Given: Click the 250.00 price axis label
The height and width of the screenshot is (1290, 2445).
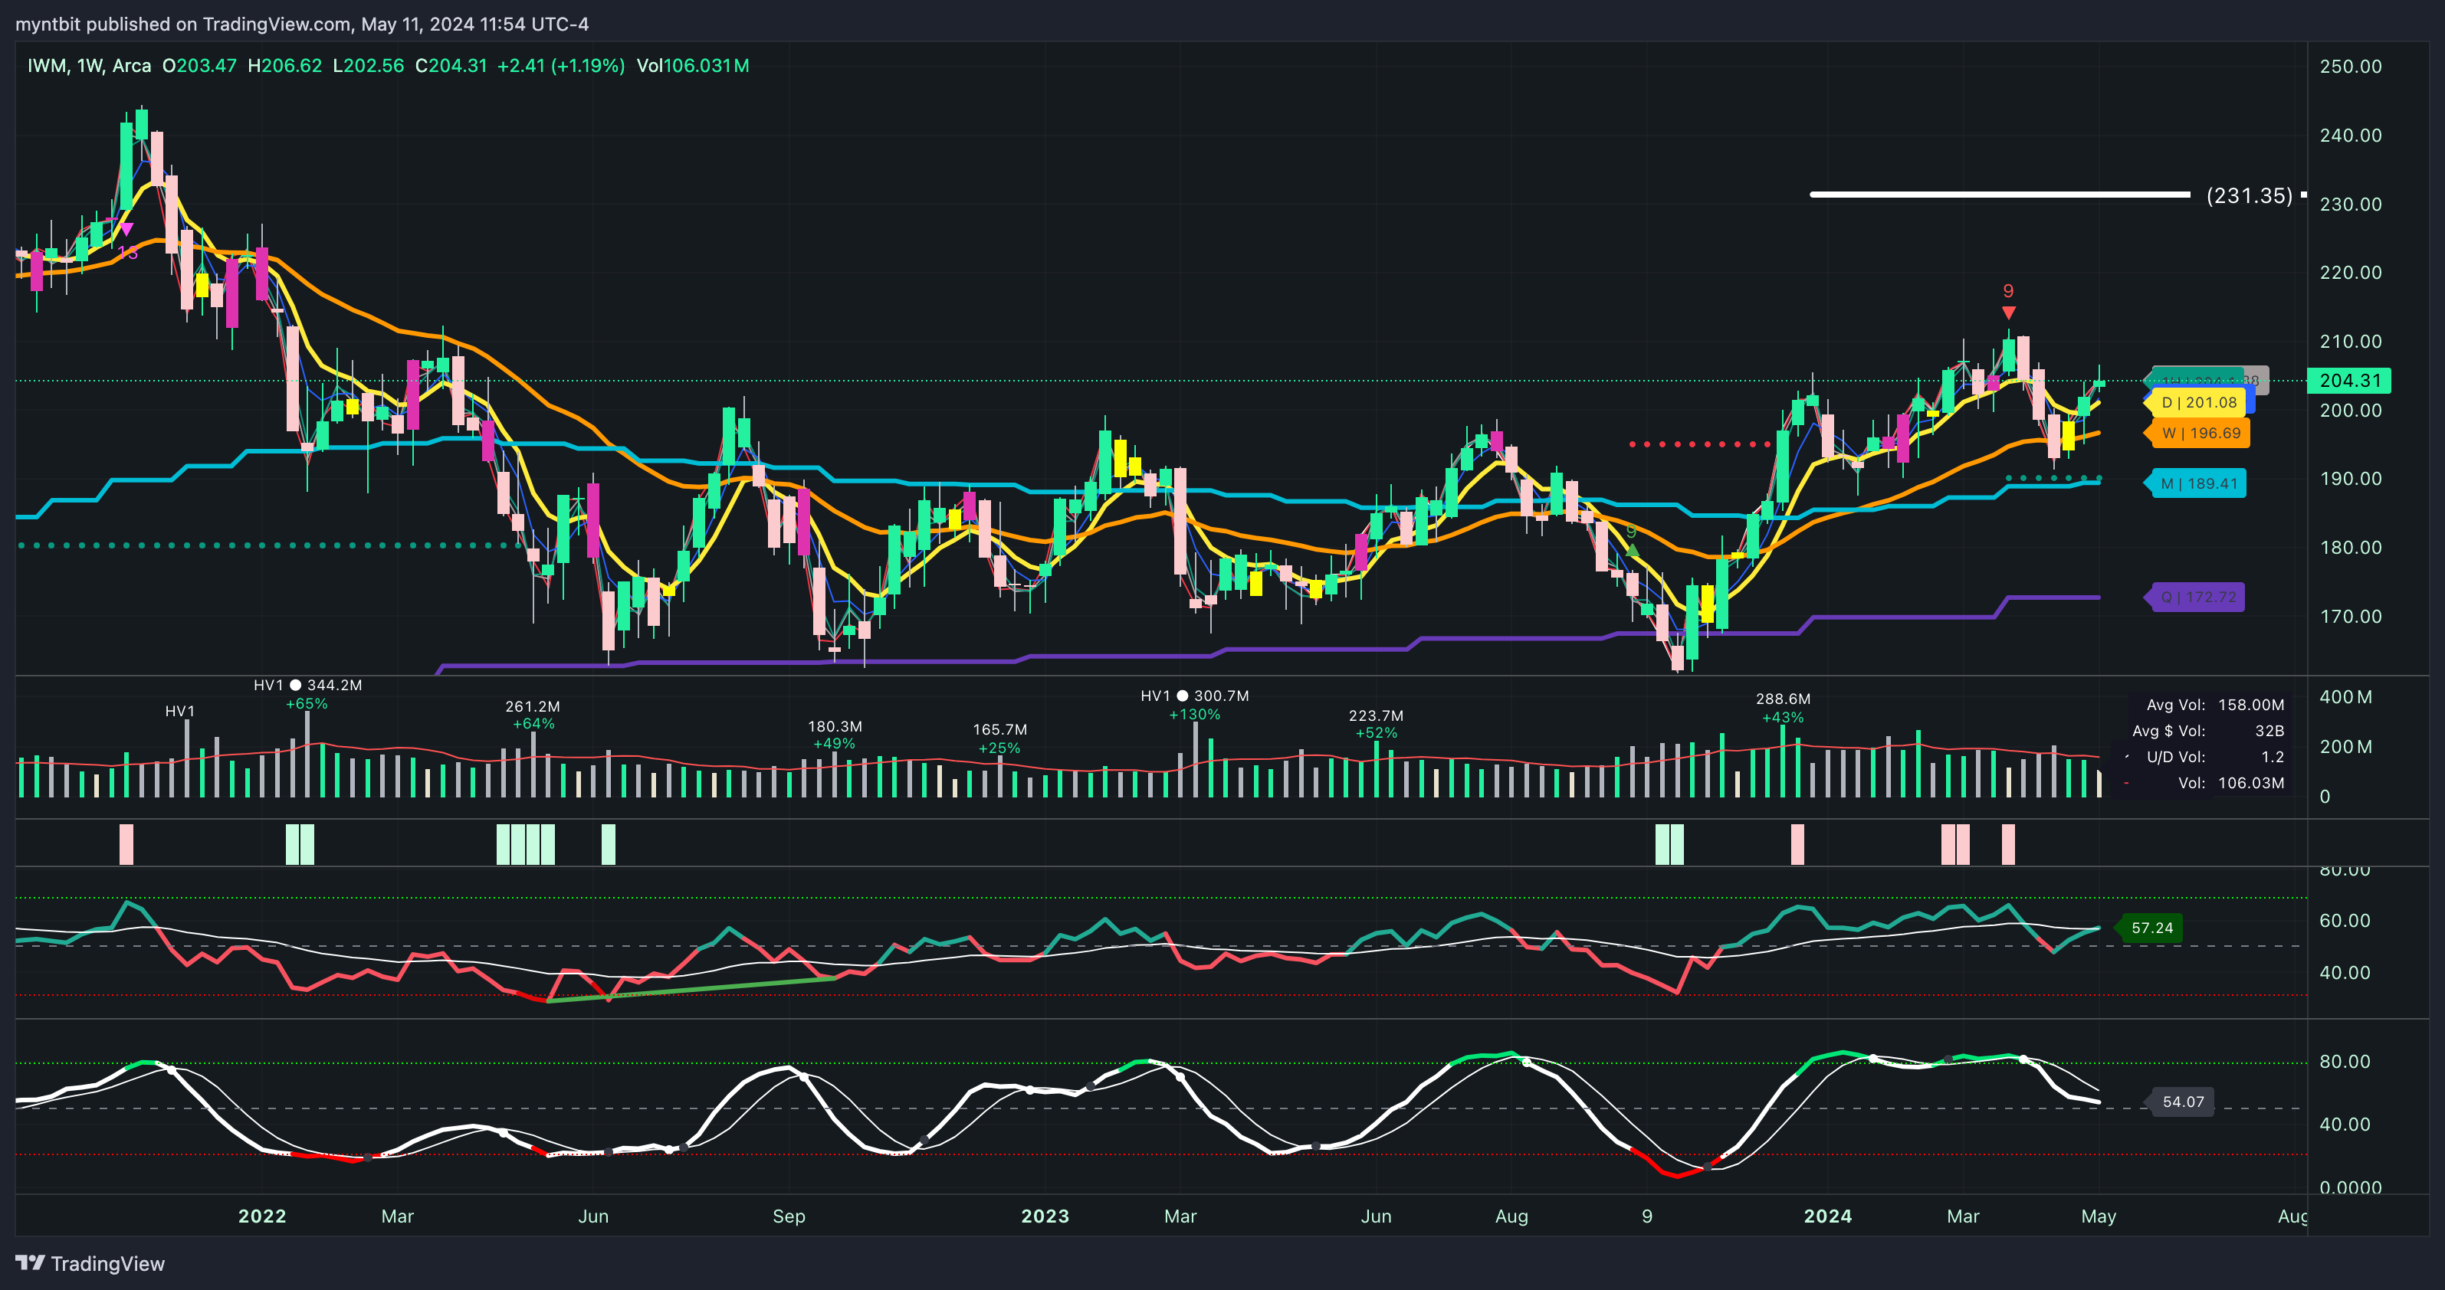Looking at the screenshot, I should coord(2350,67).
